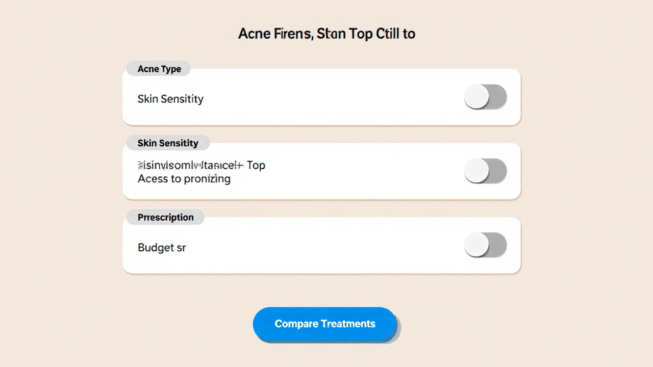Select the Acne Type section tag
The image size is (653, 367).
(x=159, y=69)
